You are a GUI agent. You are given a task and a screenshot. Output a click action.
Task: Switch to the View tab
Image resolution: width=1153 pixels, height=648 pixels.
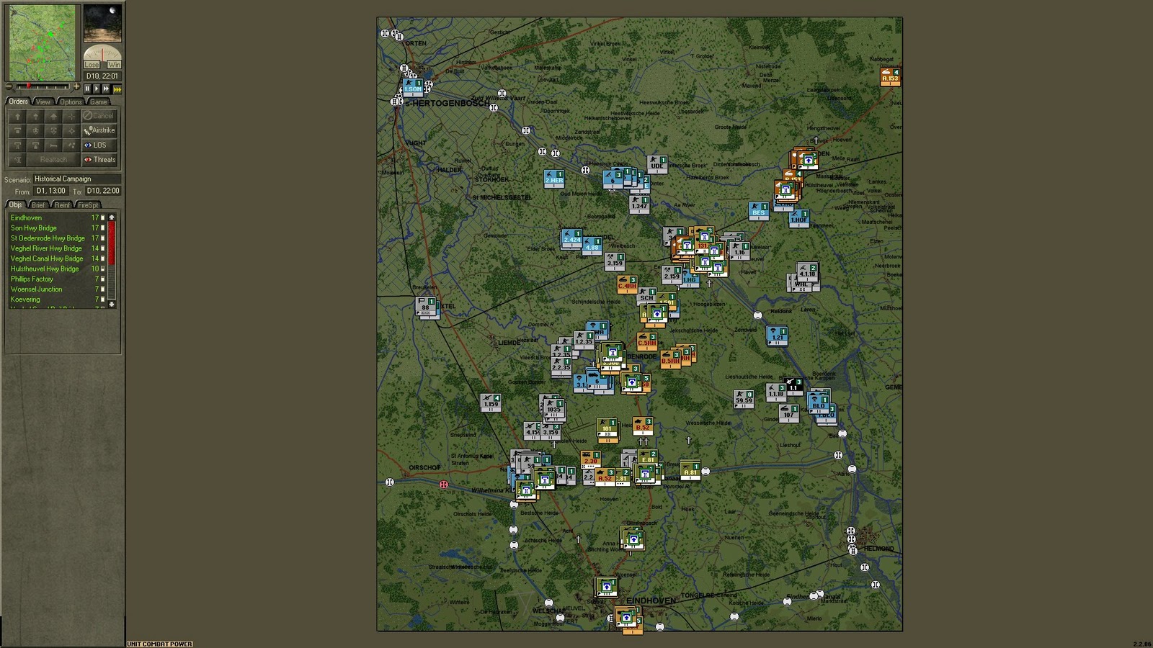[x=43, y=102]
